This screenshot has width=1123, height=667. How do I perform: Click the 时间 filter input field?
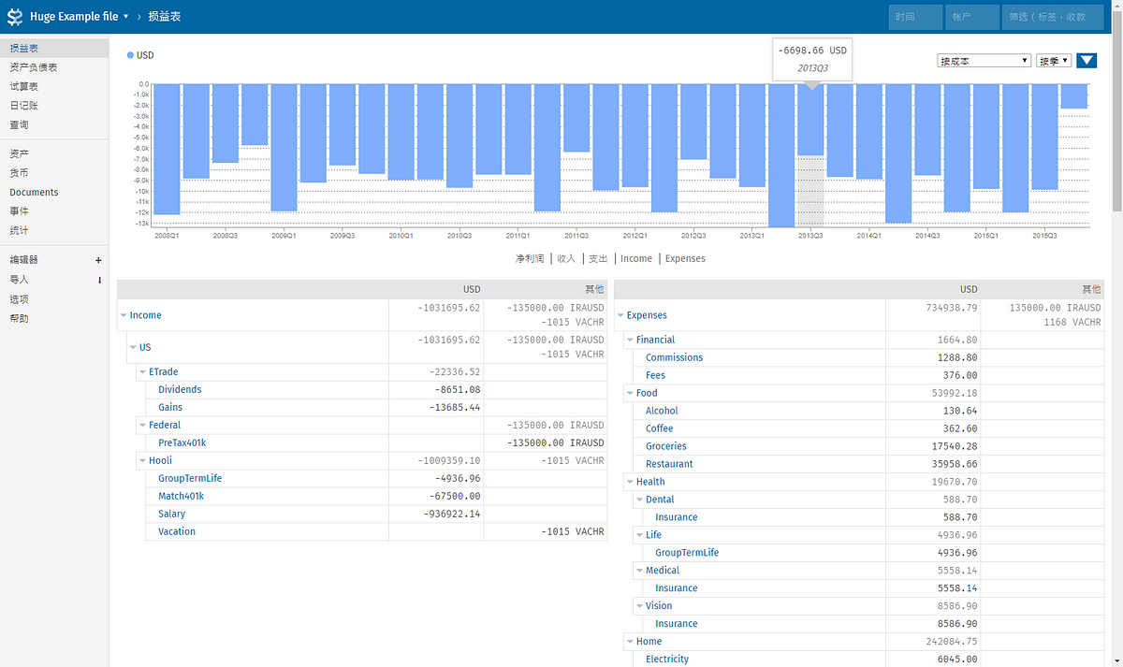point(915,17)
